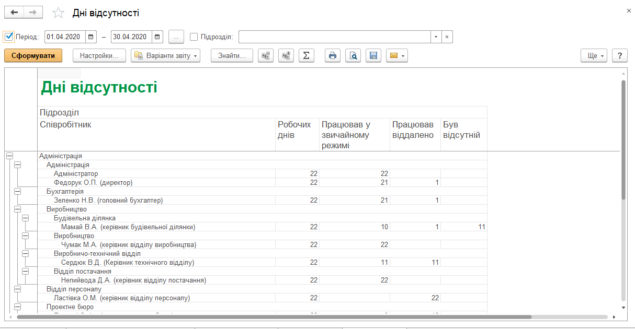635x329 pixels.
Task: Click the Підрозділ text input field
Action: (335, 37)
